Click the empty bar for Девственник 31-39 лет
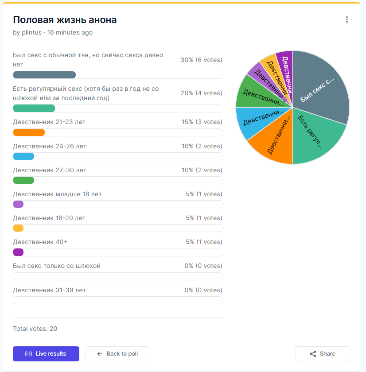 [x=117, y=300]
